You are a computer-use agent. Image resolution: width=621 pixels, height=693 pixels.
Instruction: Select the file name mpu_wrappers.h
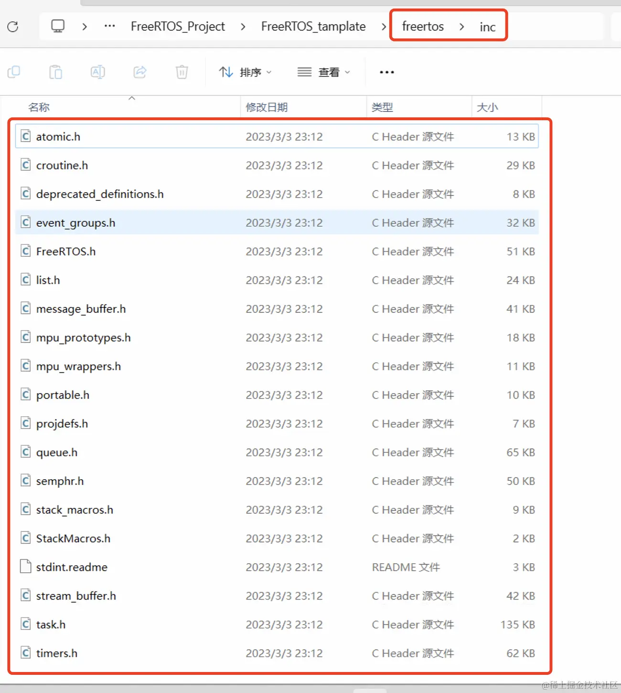79,367
